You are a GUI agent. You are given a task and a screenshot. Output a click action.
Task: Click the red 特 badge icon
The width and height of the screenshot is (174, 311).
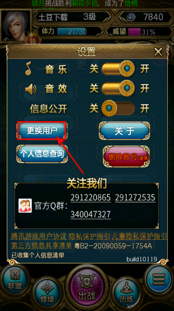click(33, 41)
